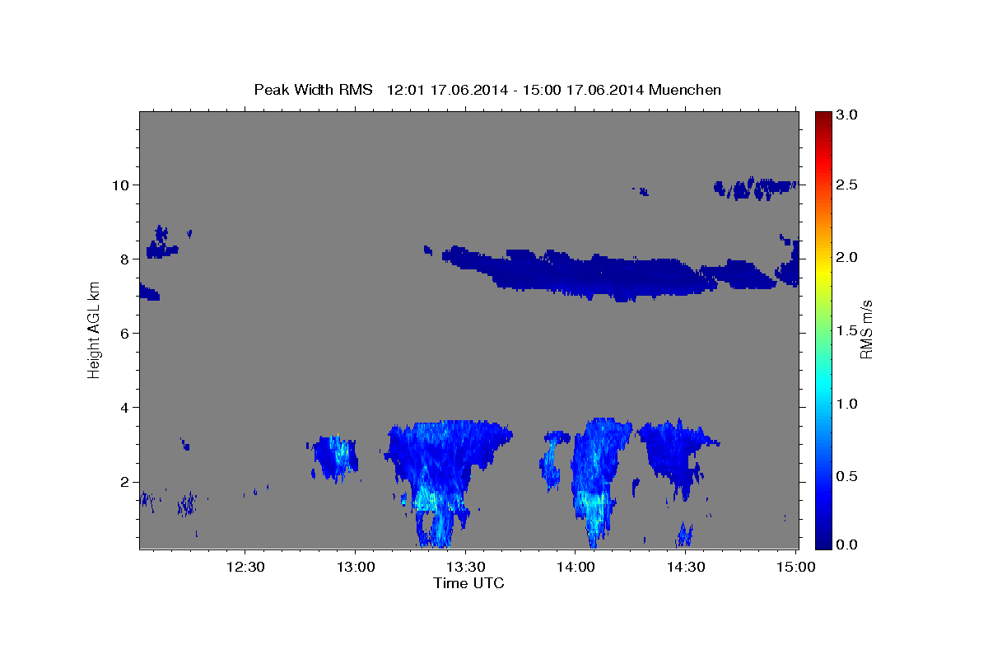Viewport: 988px width, 659px height.
Task: Click the 13:30 time tick label
Action: 465,568
